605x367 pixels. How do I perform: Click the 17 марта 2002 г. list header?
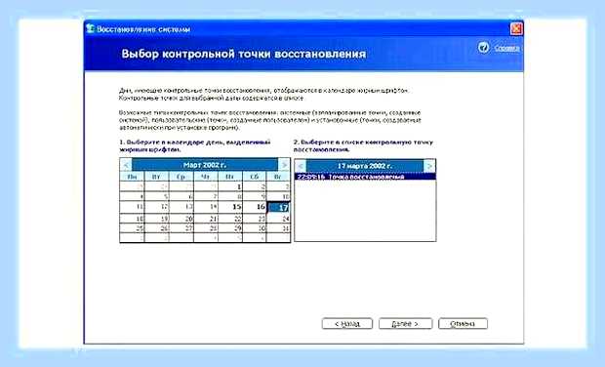coord(365,166)
